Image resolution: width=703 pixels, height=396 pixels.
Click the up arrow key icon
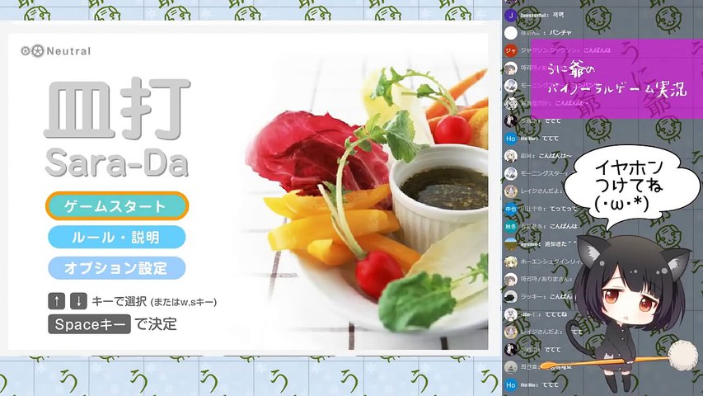click(57, 301)
